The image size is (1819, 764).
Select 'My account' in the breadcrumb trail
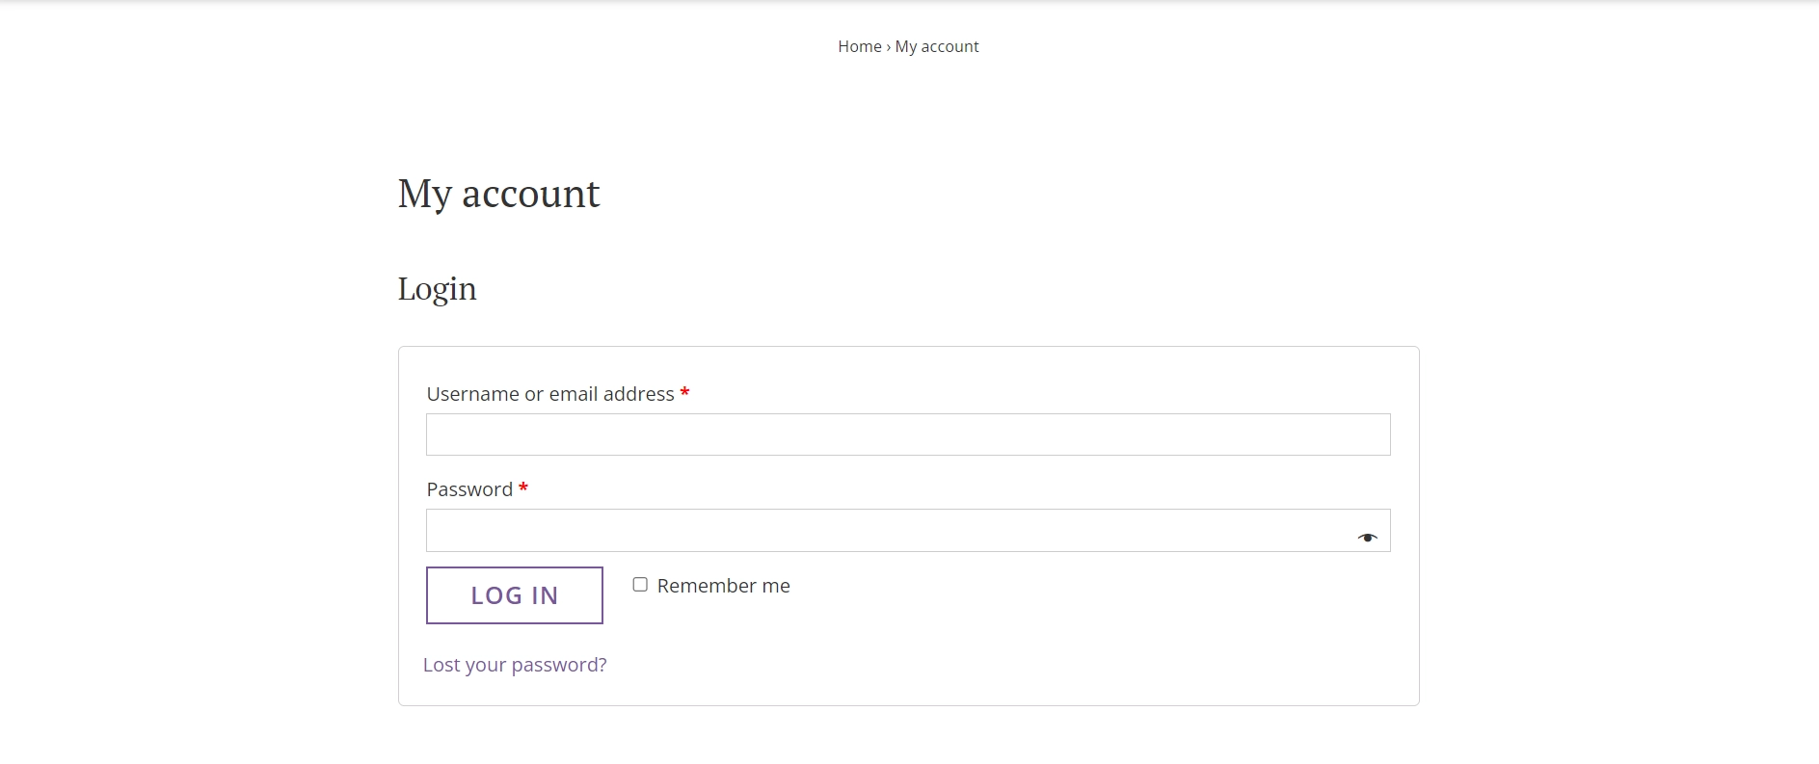point(936,46)
